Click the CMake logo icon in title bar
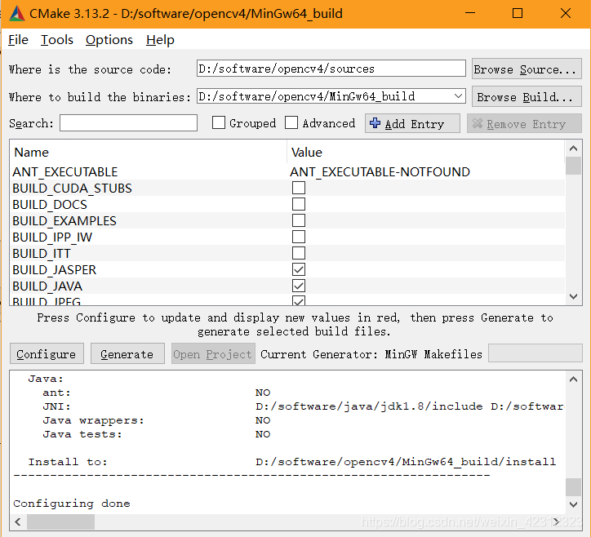This screenshot has width=591, height=537. pyautogui.click(x=17, y=14)
